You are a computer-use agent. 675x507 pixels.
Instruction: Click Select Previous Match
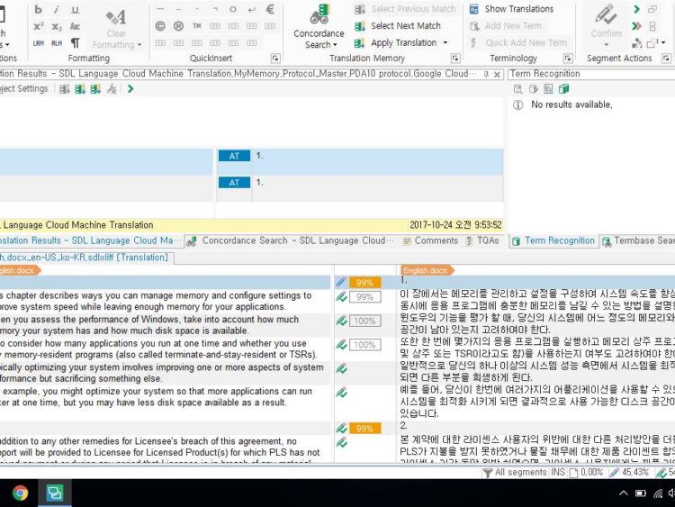(x=405, y=9)
